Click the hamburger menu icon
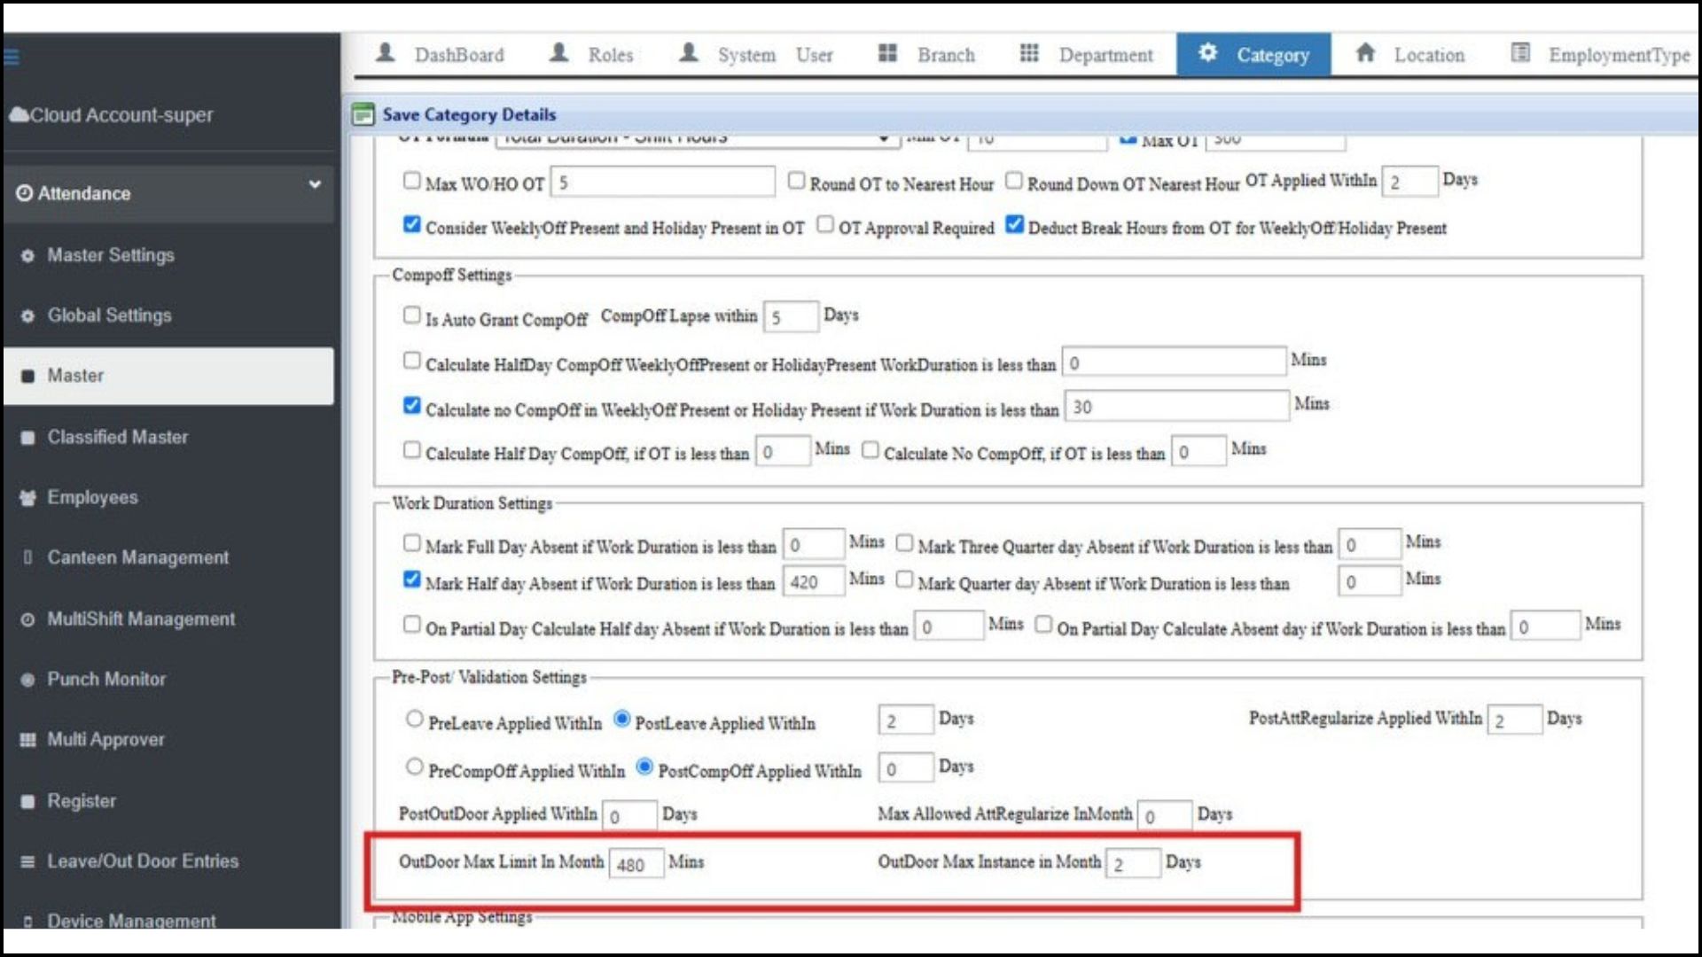Image resolution: width=1702 pixels, height=957 pixels. click(11, 58)
